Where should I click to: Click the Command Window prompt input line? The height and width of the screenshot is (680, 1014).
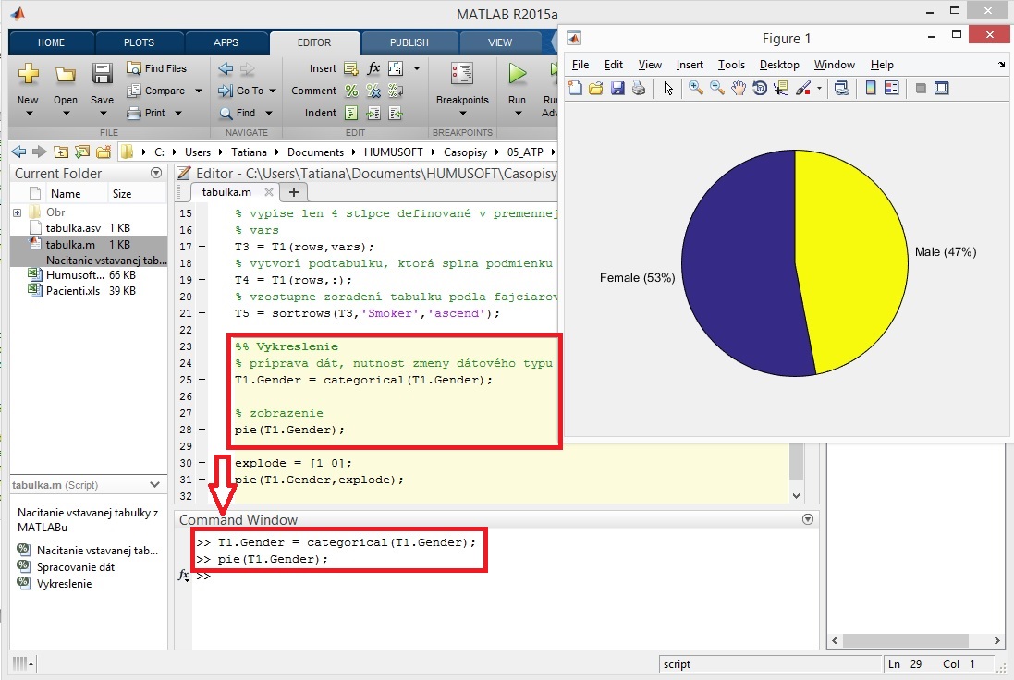pyautogui.click(x=505, y=576)
